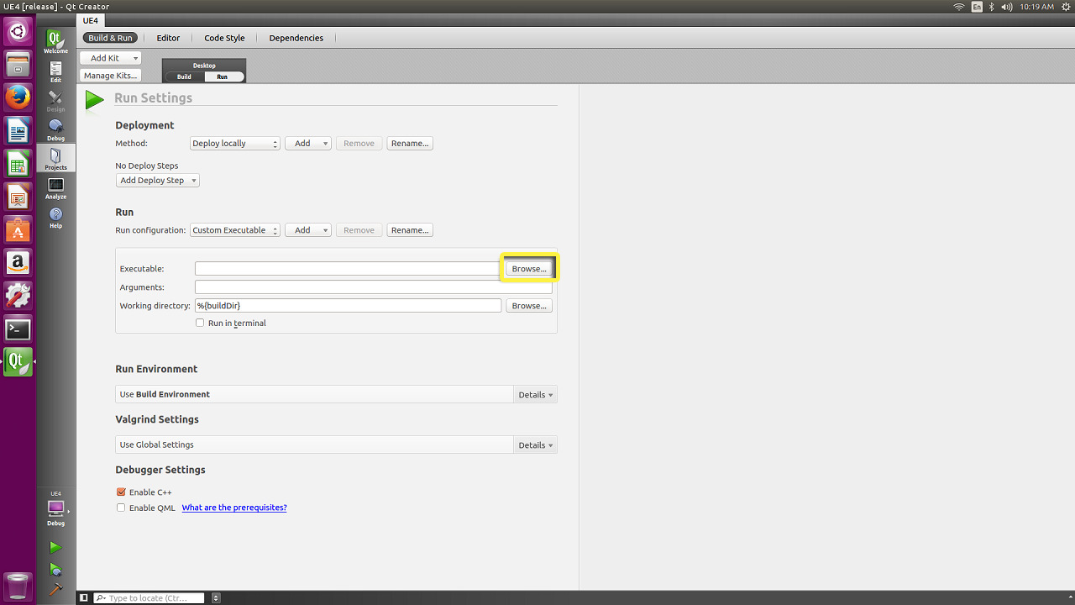Check the Enable QML checkbox

coord(121,508)
